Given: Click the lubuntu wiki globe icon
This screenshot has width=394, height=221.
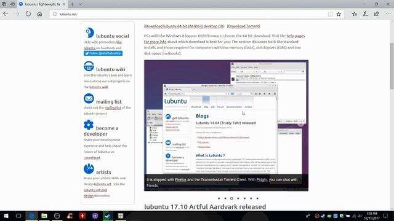Looking at the screenshot, I should (x=89, y=66).
